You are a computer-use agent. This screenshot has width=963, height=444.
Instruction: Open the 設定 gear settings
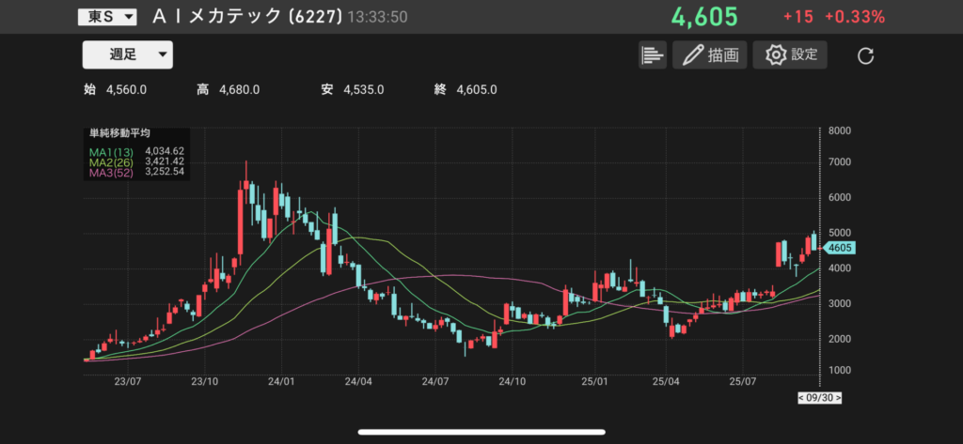[790, 55]
